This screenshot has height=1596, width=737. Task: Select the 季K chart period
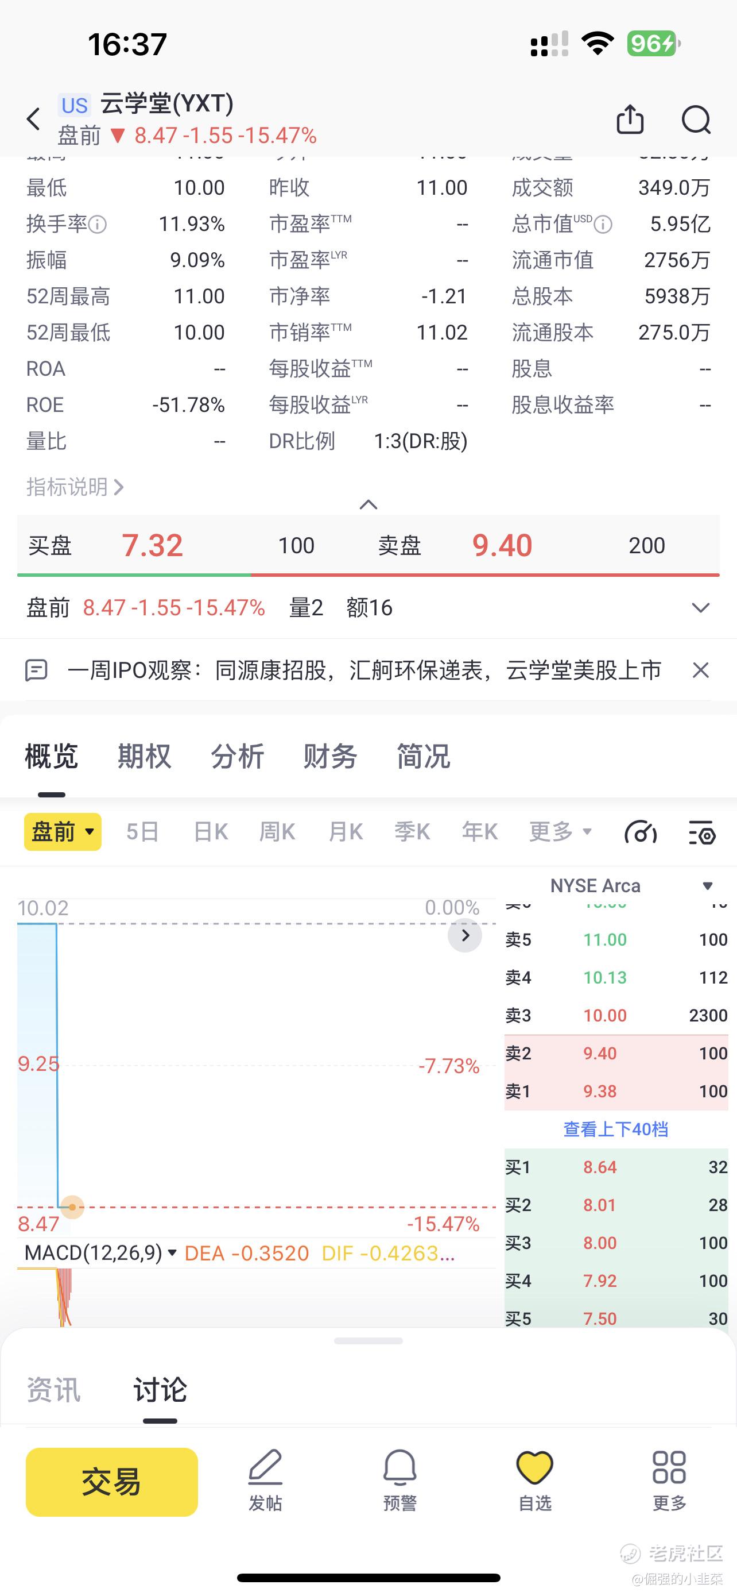(412, 831)
